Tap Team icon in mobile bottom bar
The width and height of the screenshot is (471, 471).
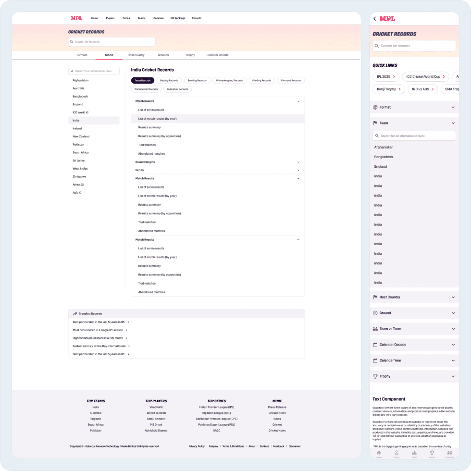click(414, 453)
